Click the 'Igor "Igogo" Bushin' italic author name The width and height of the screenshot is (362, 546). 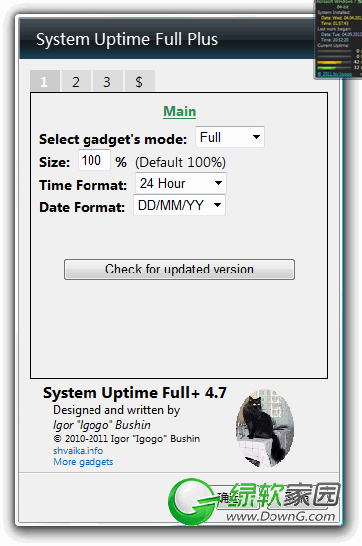(101, 425)
